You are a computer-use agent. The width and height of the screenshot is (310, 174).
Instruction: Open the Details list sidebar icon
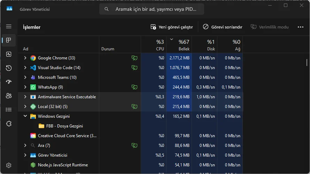(x=9, y=109)
